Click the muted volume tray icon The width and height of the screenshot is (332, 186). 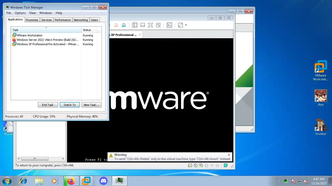(306, 181)
